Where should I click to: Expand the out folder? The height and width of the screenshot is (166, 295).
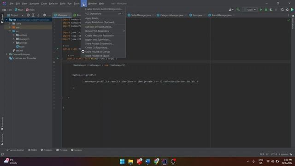[10, 28]
